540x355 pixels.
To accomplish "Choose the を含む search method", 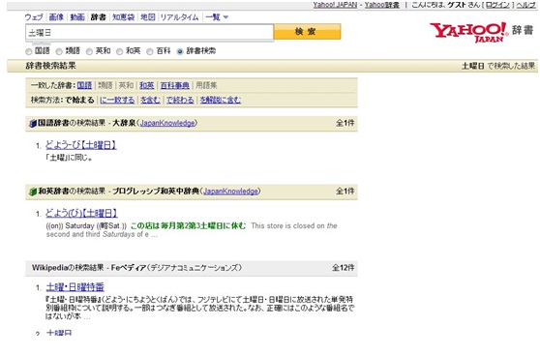I will tap(150, 100).
